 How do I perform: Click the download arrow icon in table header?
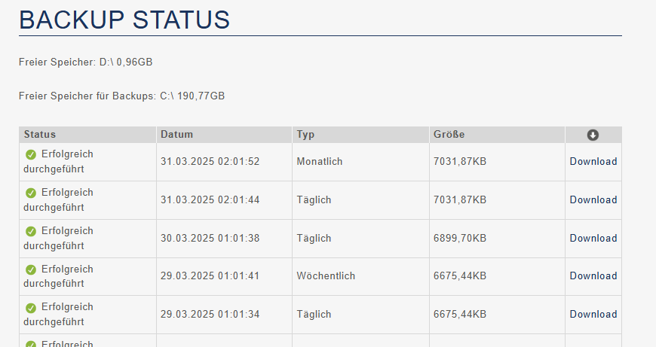coord(593,135)
